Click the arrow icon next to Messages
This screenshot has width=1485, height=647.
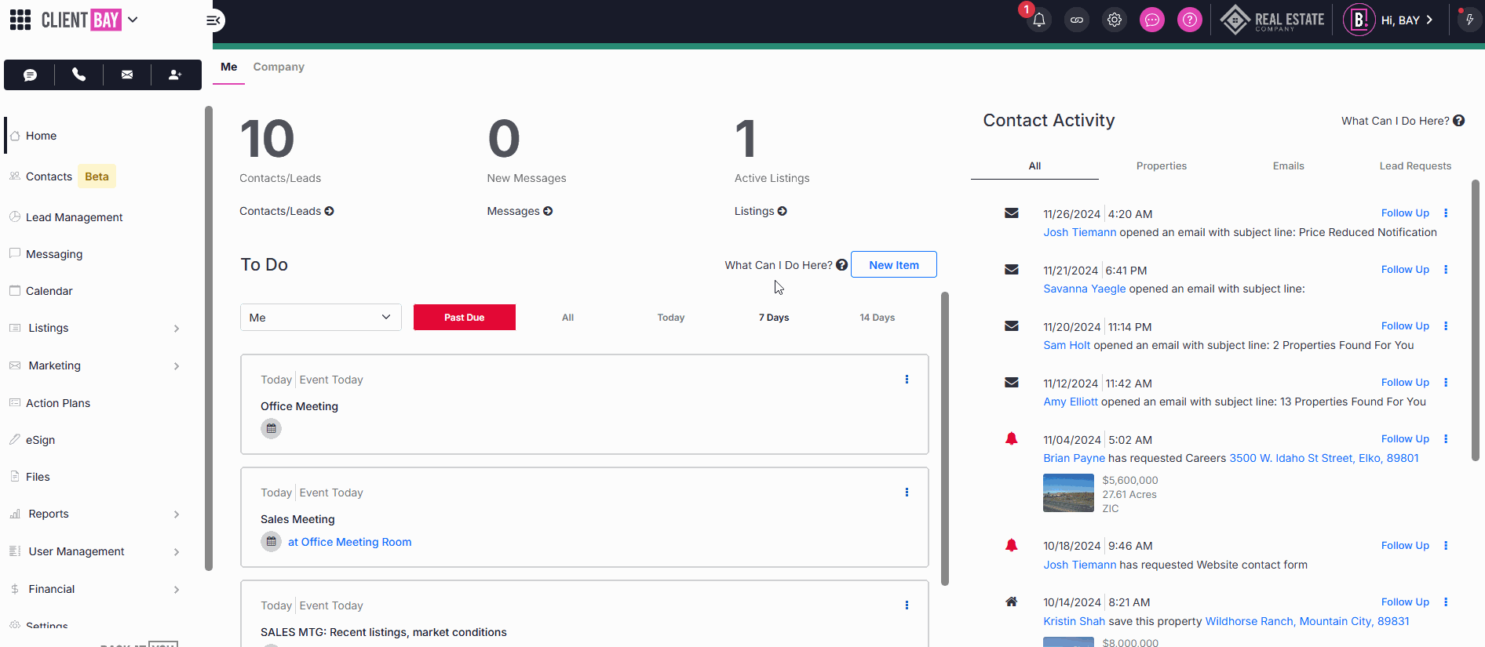(548, 211)
